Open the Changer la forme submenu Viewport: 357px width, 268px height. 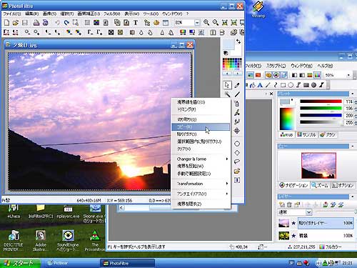pyautogui.click(x=201, y=159)
